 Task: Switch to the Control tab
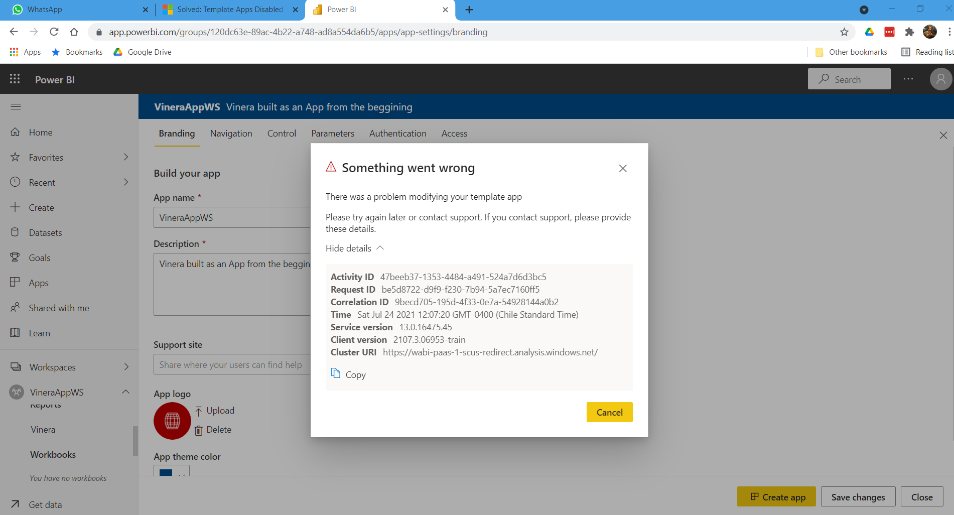(282, 133)
